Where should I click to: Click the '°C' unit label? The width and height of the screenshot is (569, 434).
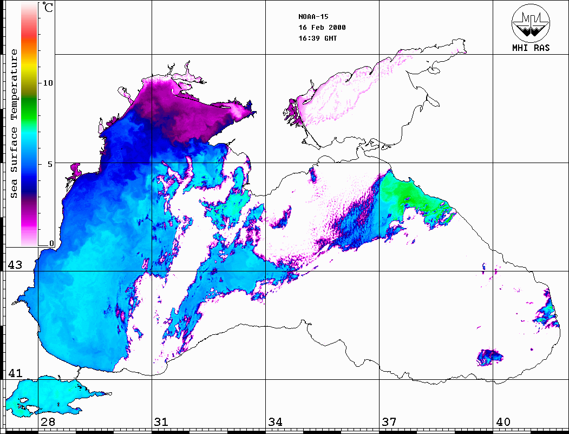(x=47, y=7)
